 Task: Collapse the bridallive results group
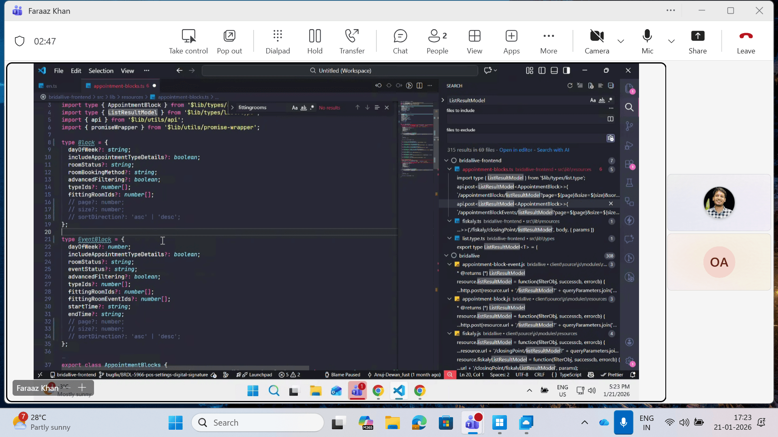(447, 256)
